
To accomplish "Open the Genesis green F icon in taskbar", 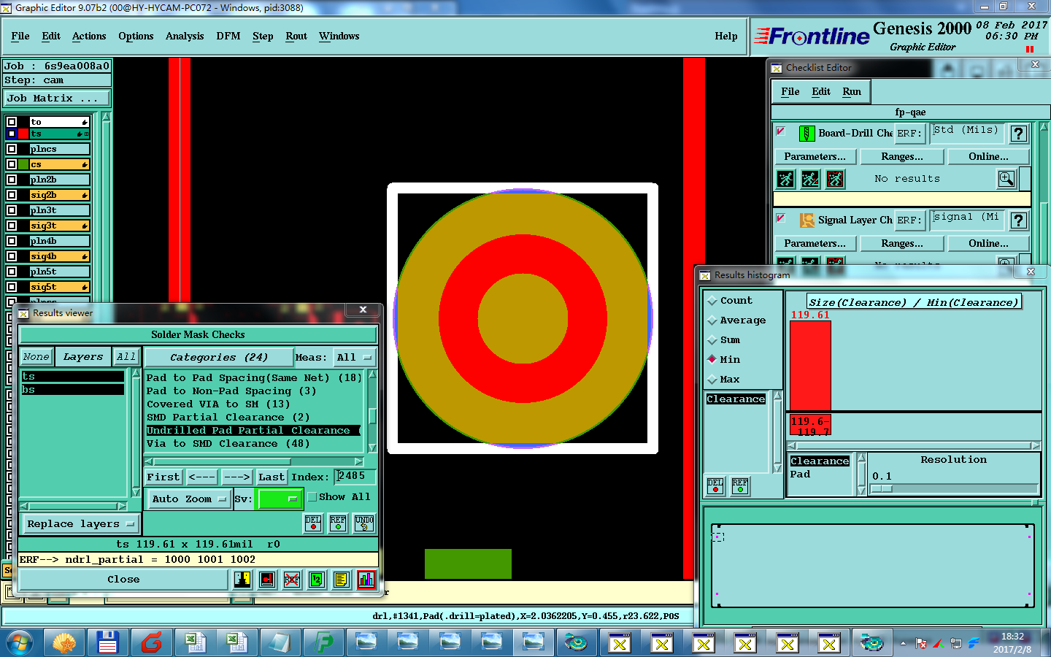I will point(323,642).
